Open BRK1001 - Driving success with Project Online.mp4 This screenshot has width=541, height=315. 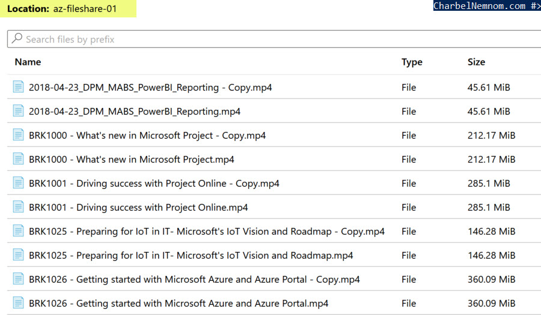(138, 208)
